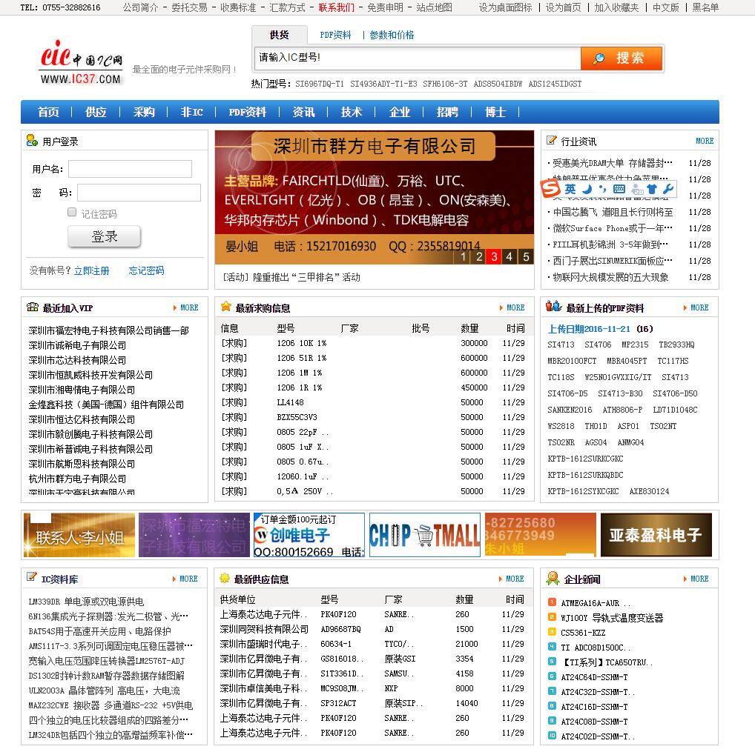
Task: Click the 登录 login button
Action: tap(104, 236)
